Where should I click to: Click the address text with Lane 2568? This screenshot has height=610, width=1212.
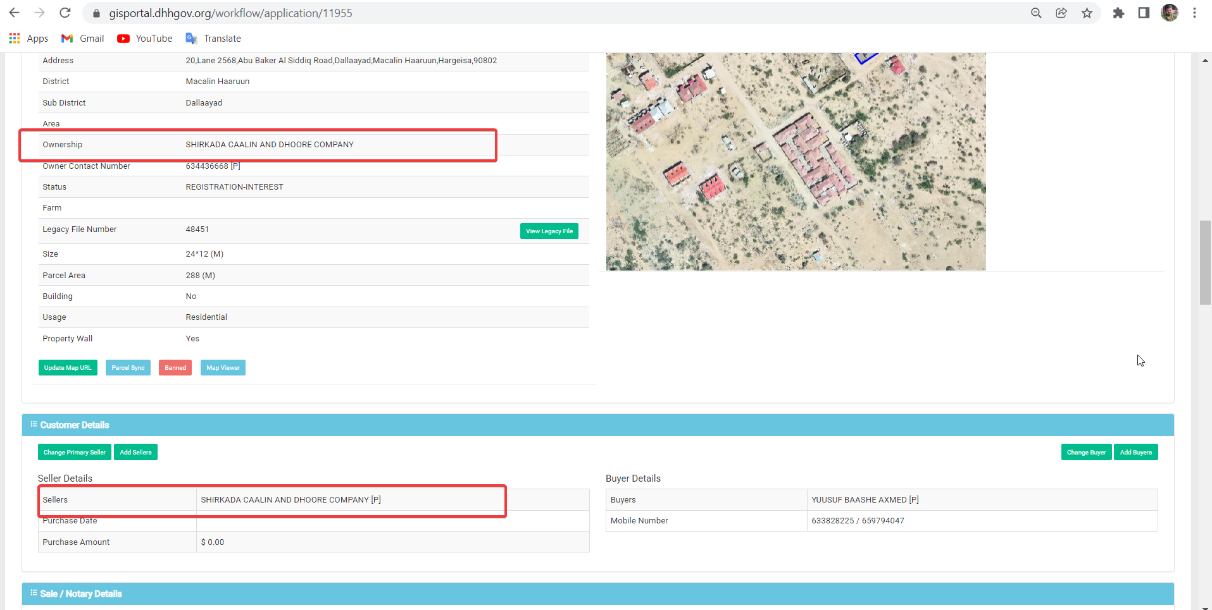tap(341, 61)
